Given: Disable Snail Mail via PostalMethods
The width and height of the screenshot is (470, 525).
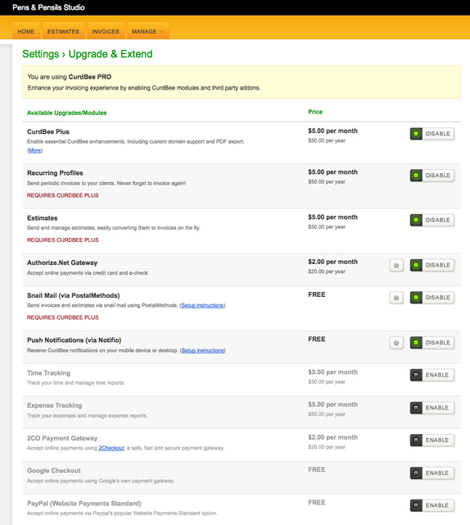Looking at the screenshot, I should click(x=432, y=298).
